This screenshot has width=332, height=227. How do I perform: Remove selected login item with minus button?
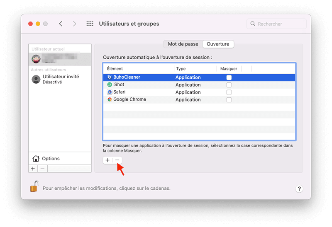coord(117,160)
